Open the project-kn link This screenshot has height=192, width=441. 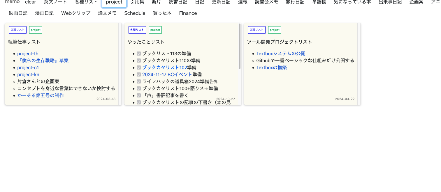[x=28, y=74]
